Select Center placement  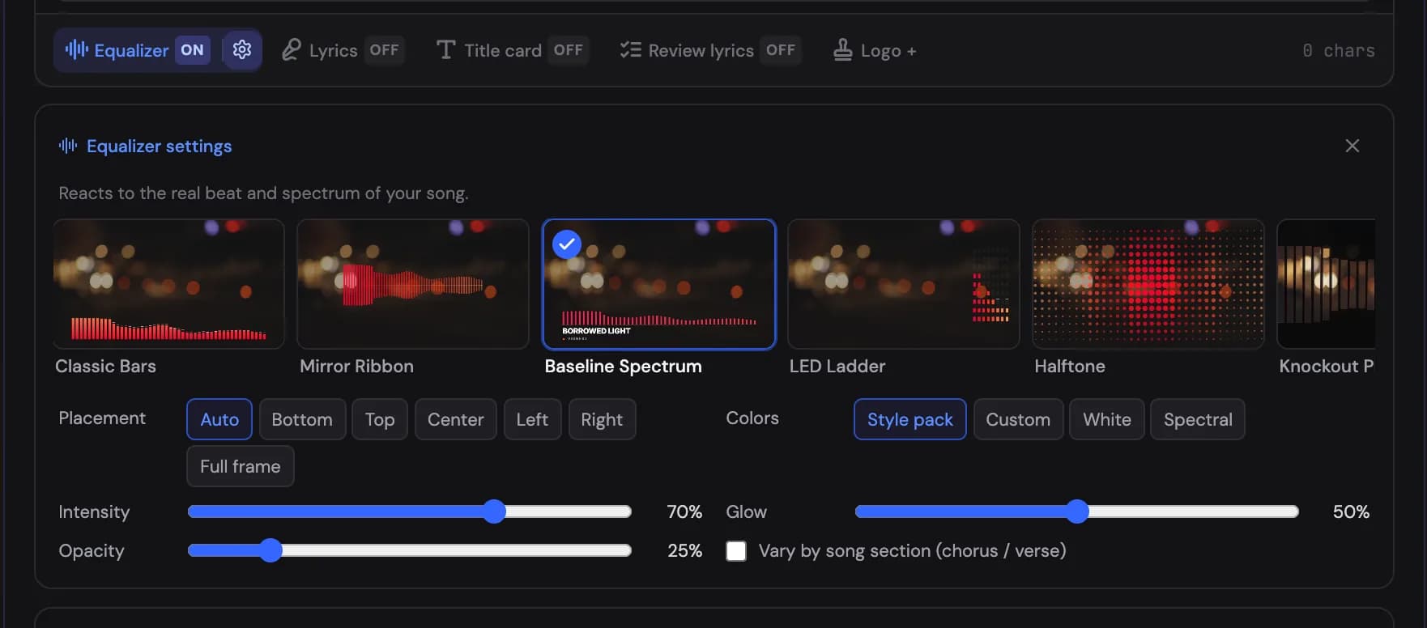coord(455,419)
